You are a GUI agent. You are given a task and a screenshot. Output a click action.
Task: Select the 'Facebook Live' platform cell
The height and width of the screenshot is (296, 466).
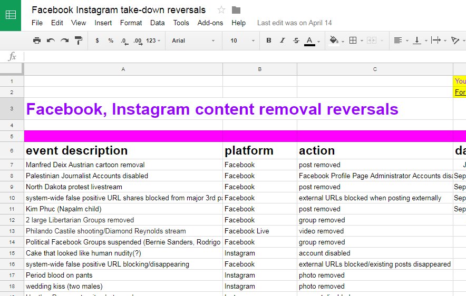260,231
